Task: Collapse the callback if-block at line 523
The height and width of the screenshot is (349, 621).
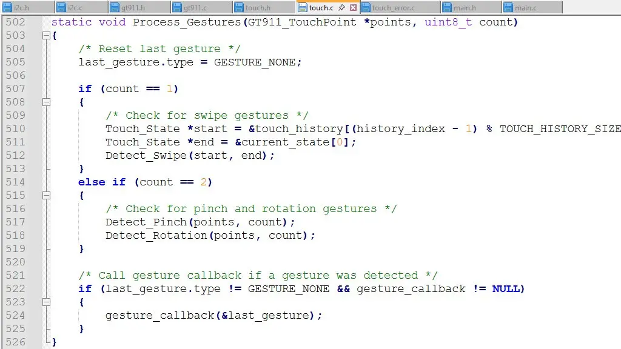Action: click(46, 302)
